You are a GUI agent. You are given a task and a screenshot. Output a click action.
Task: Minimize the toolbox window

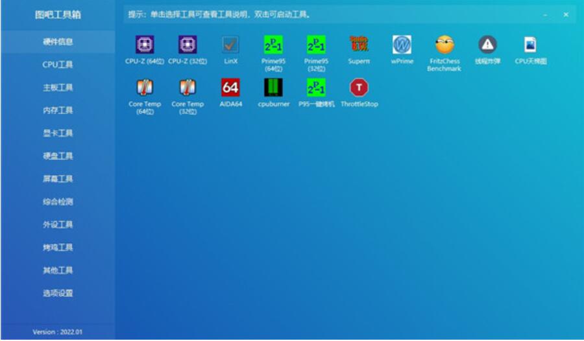[545, 15]
